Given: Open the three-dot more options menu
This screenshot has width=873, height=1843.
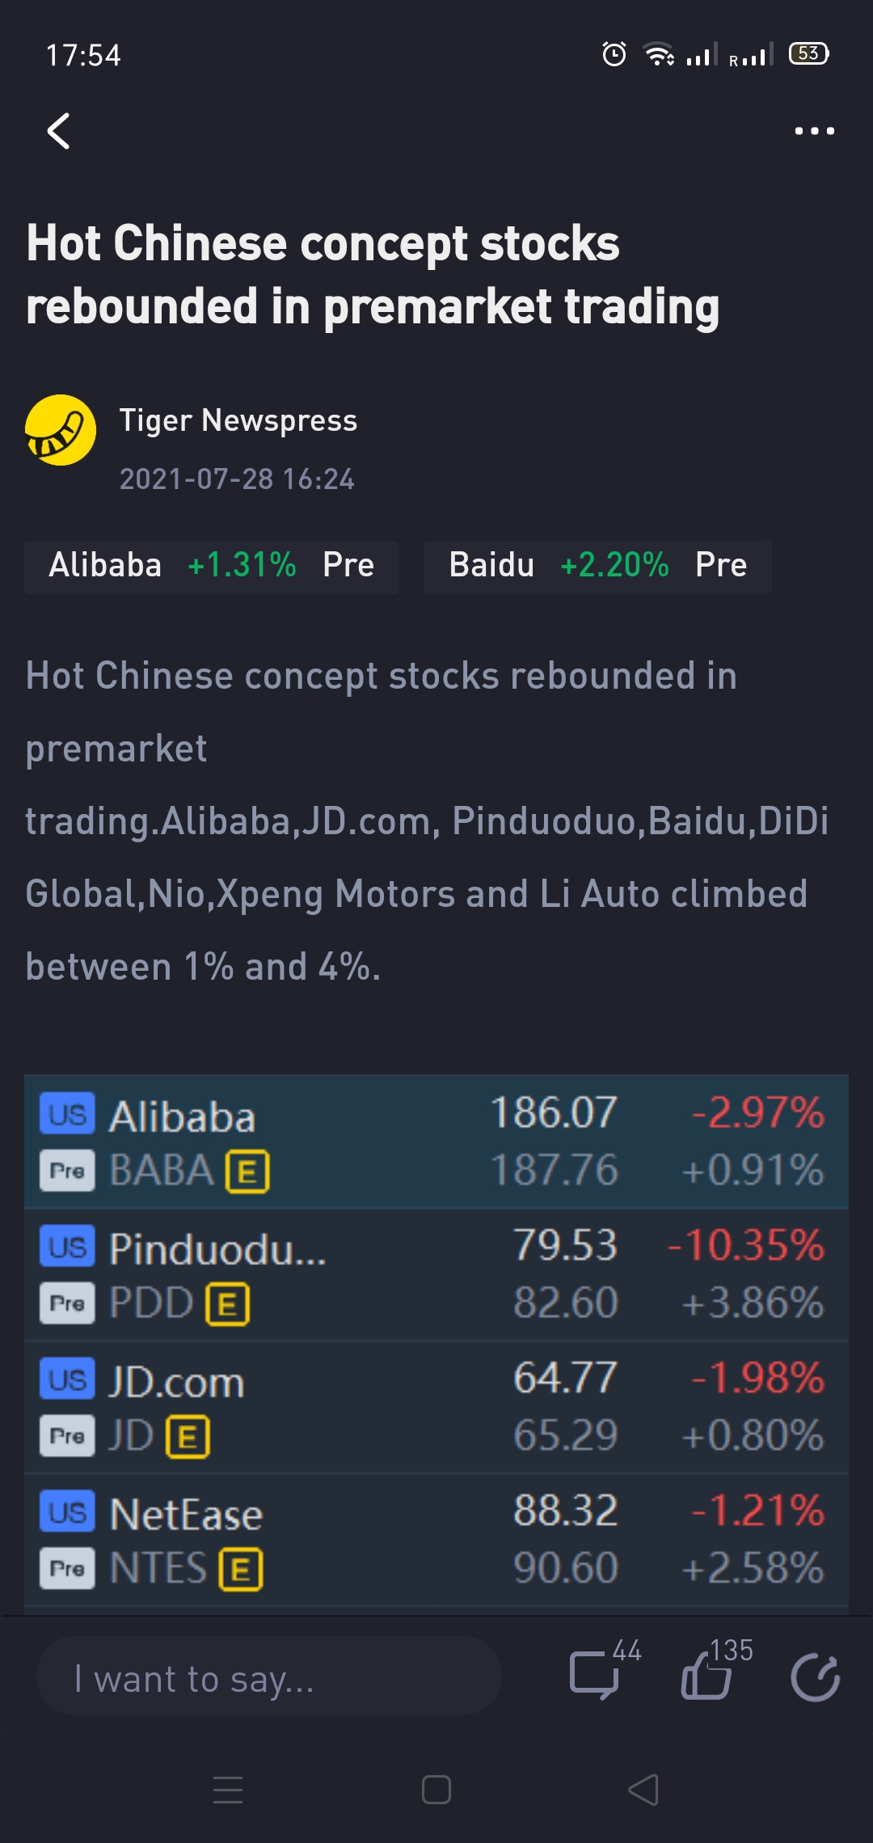Looking at the screenshot, I should [814, 131].
